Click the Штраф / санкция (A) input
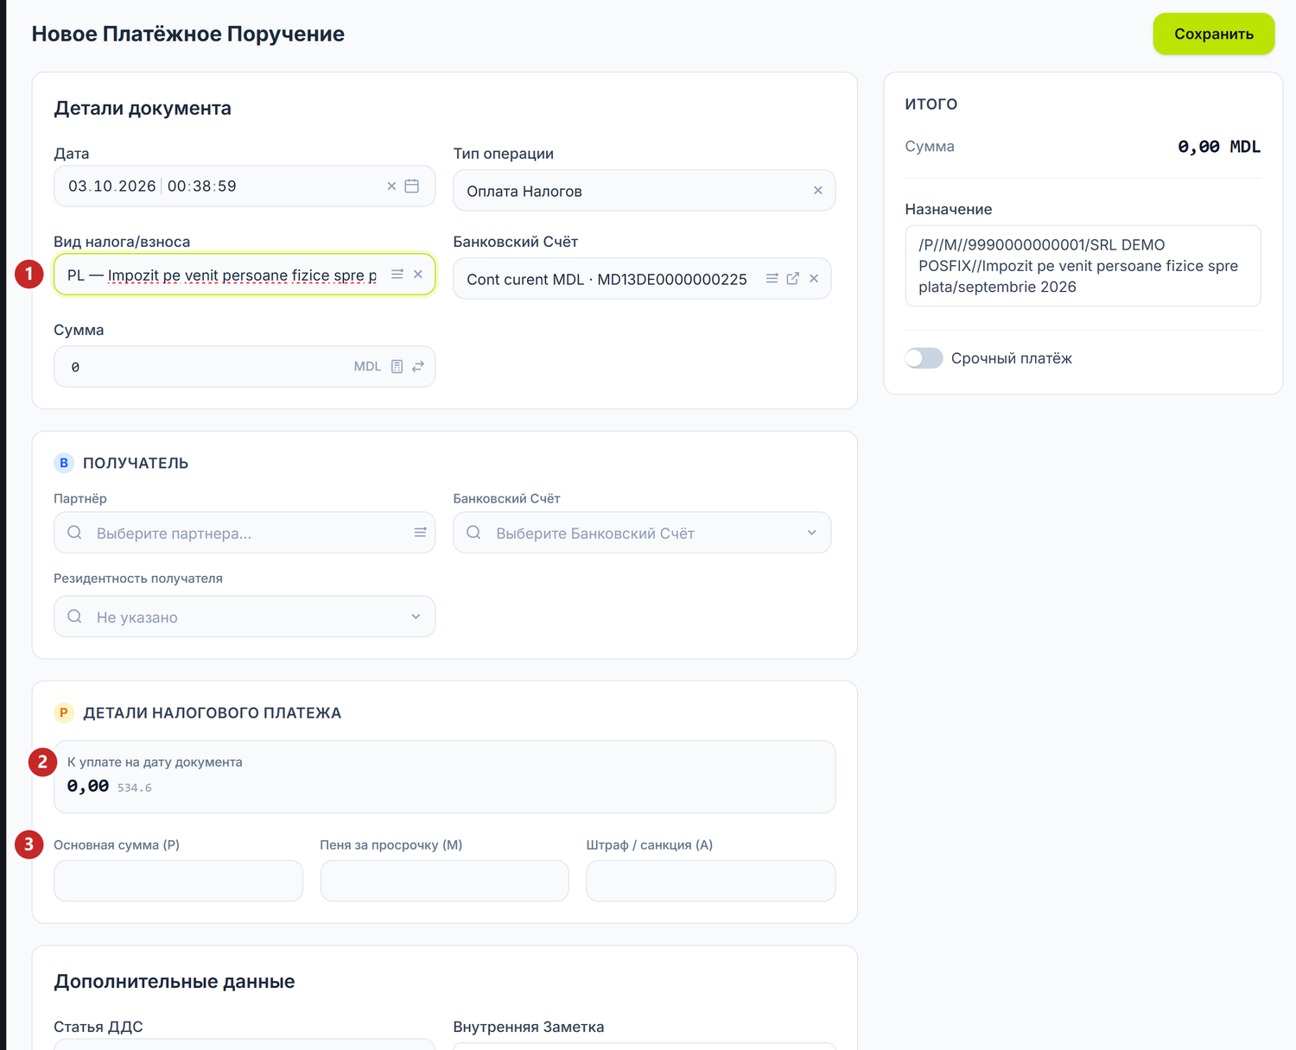Screen dimensions: 1296x1050 coord(711,881)
